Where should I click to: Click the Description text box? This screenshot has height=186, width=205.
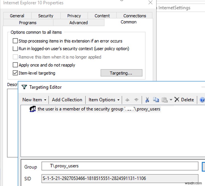coord(13,123)
